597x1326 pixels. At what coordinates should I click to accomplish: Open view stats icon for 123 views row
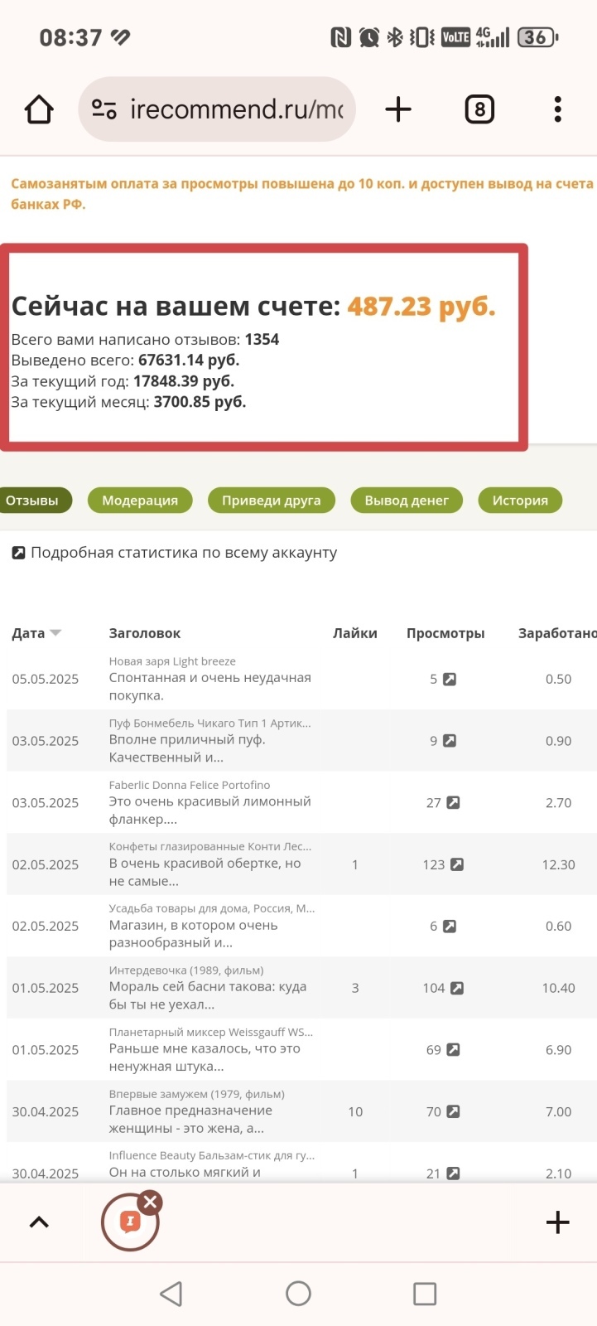(456, 864)
